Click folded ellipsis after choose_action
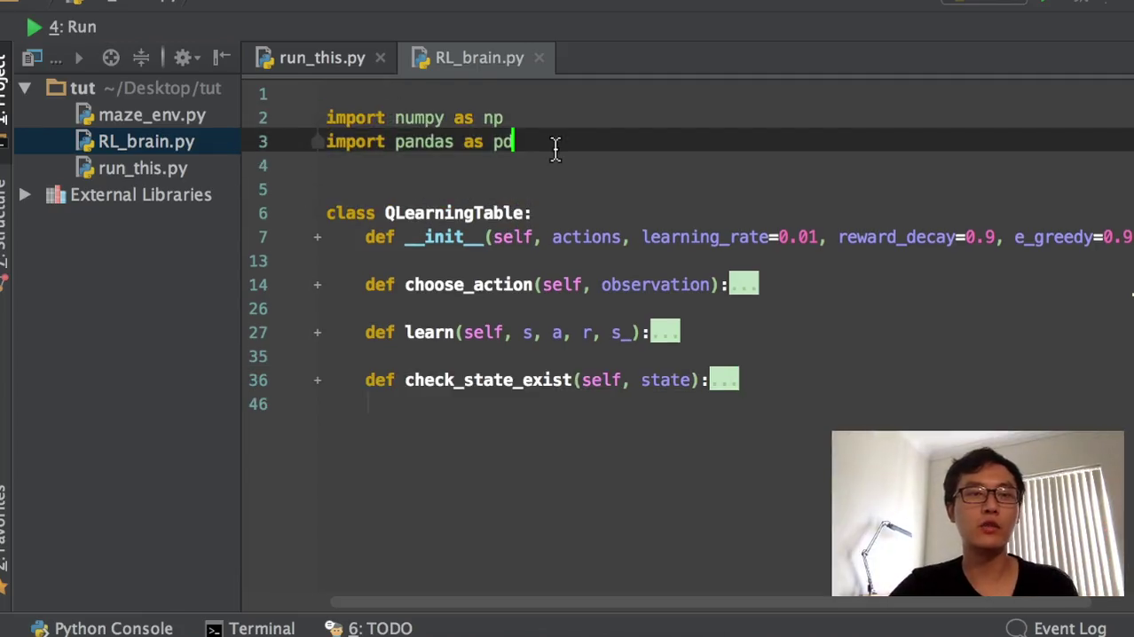1134x637 pixels. coord(744,285)
